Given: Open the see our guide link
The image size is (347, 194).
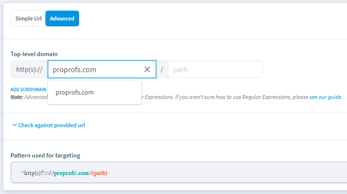Looking at the screenshot, I should click(326, 97).
